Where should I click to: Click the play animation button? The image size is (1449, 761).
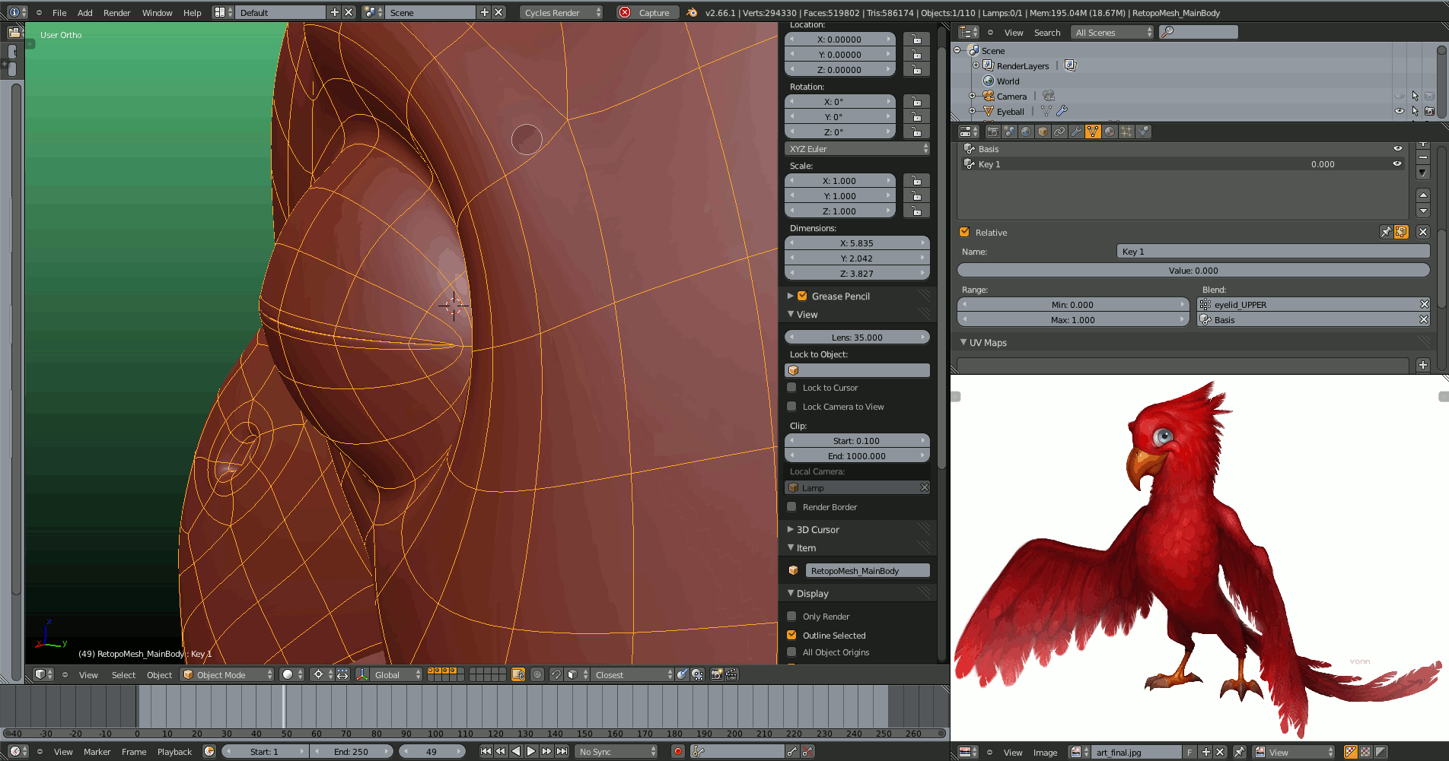(531, 751)
